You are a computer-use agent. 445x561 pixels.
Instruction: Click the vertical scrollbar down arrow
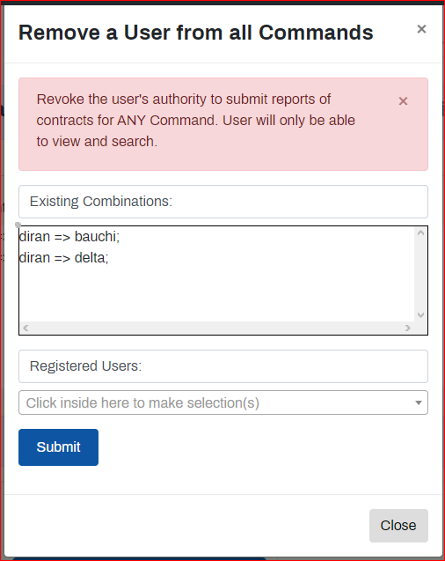click(420, 315)
